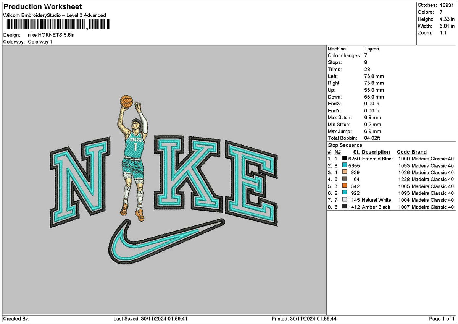The width and height of the screenshot is (458, 324).
Task: Click the "Amber Black" description
Action: pyautogui.click(x=376, y=207)
